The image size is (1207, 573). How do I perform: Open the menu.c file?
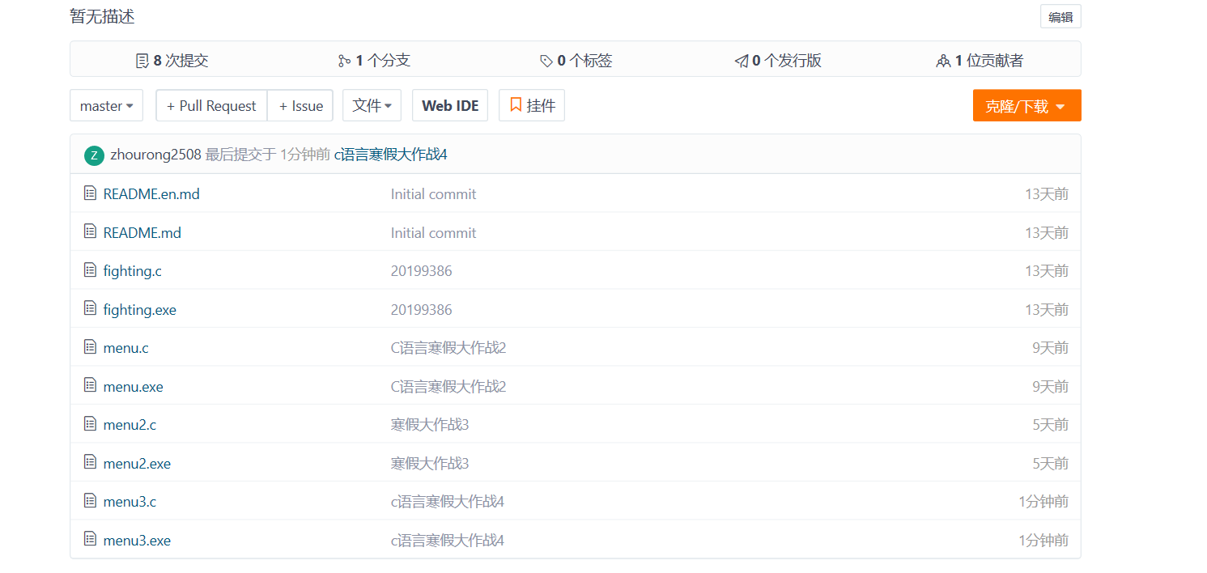click(x=126, y=348)
